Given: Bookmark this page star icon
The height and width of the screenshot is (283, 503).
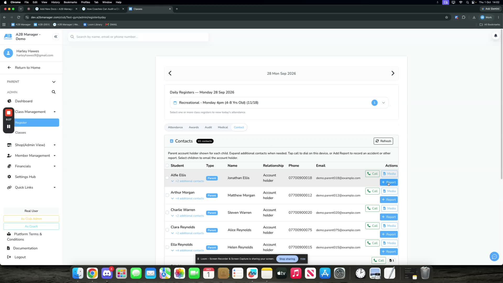Looking at the screenshot, I should tap(446, 17).
